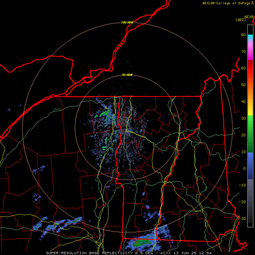Click the 50 value on the dBZ scale

[x=243, y=85]
